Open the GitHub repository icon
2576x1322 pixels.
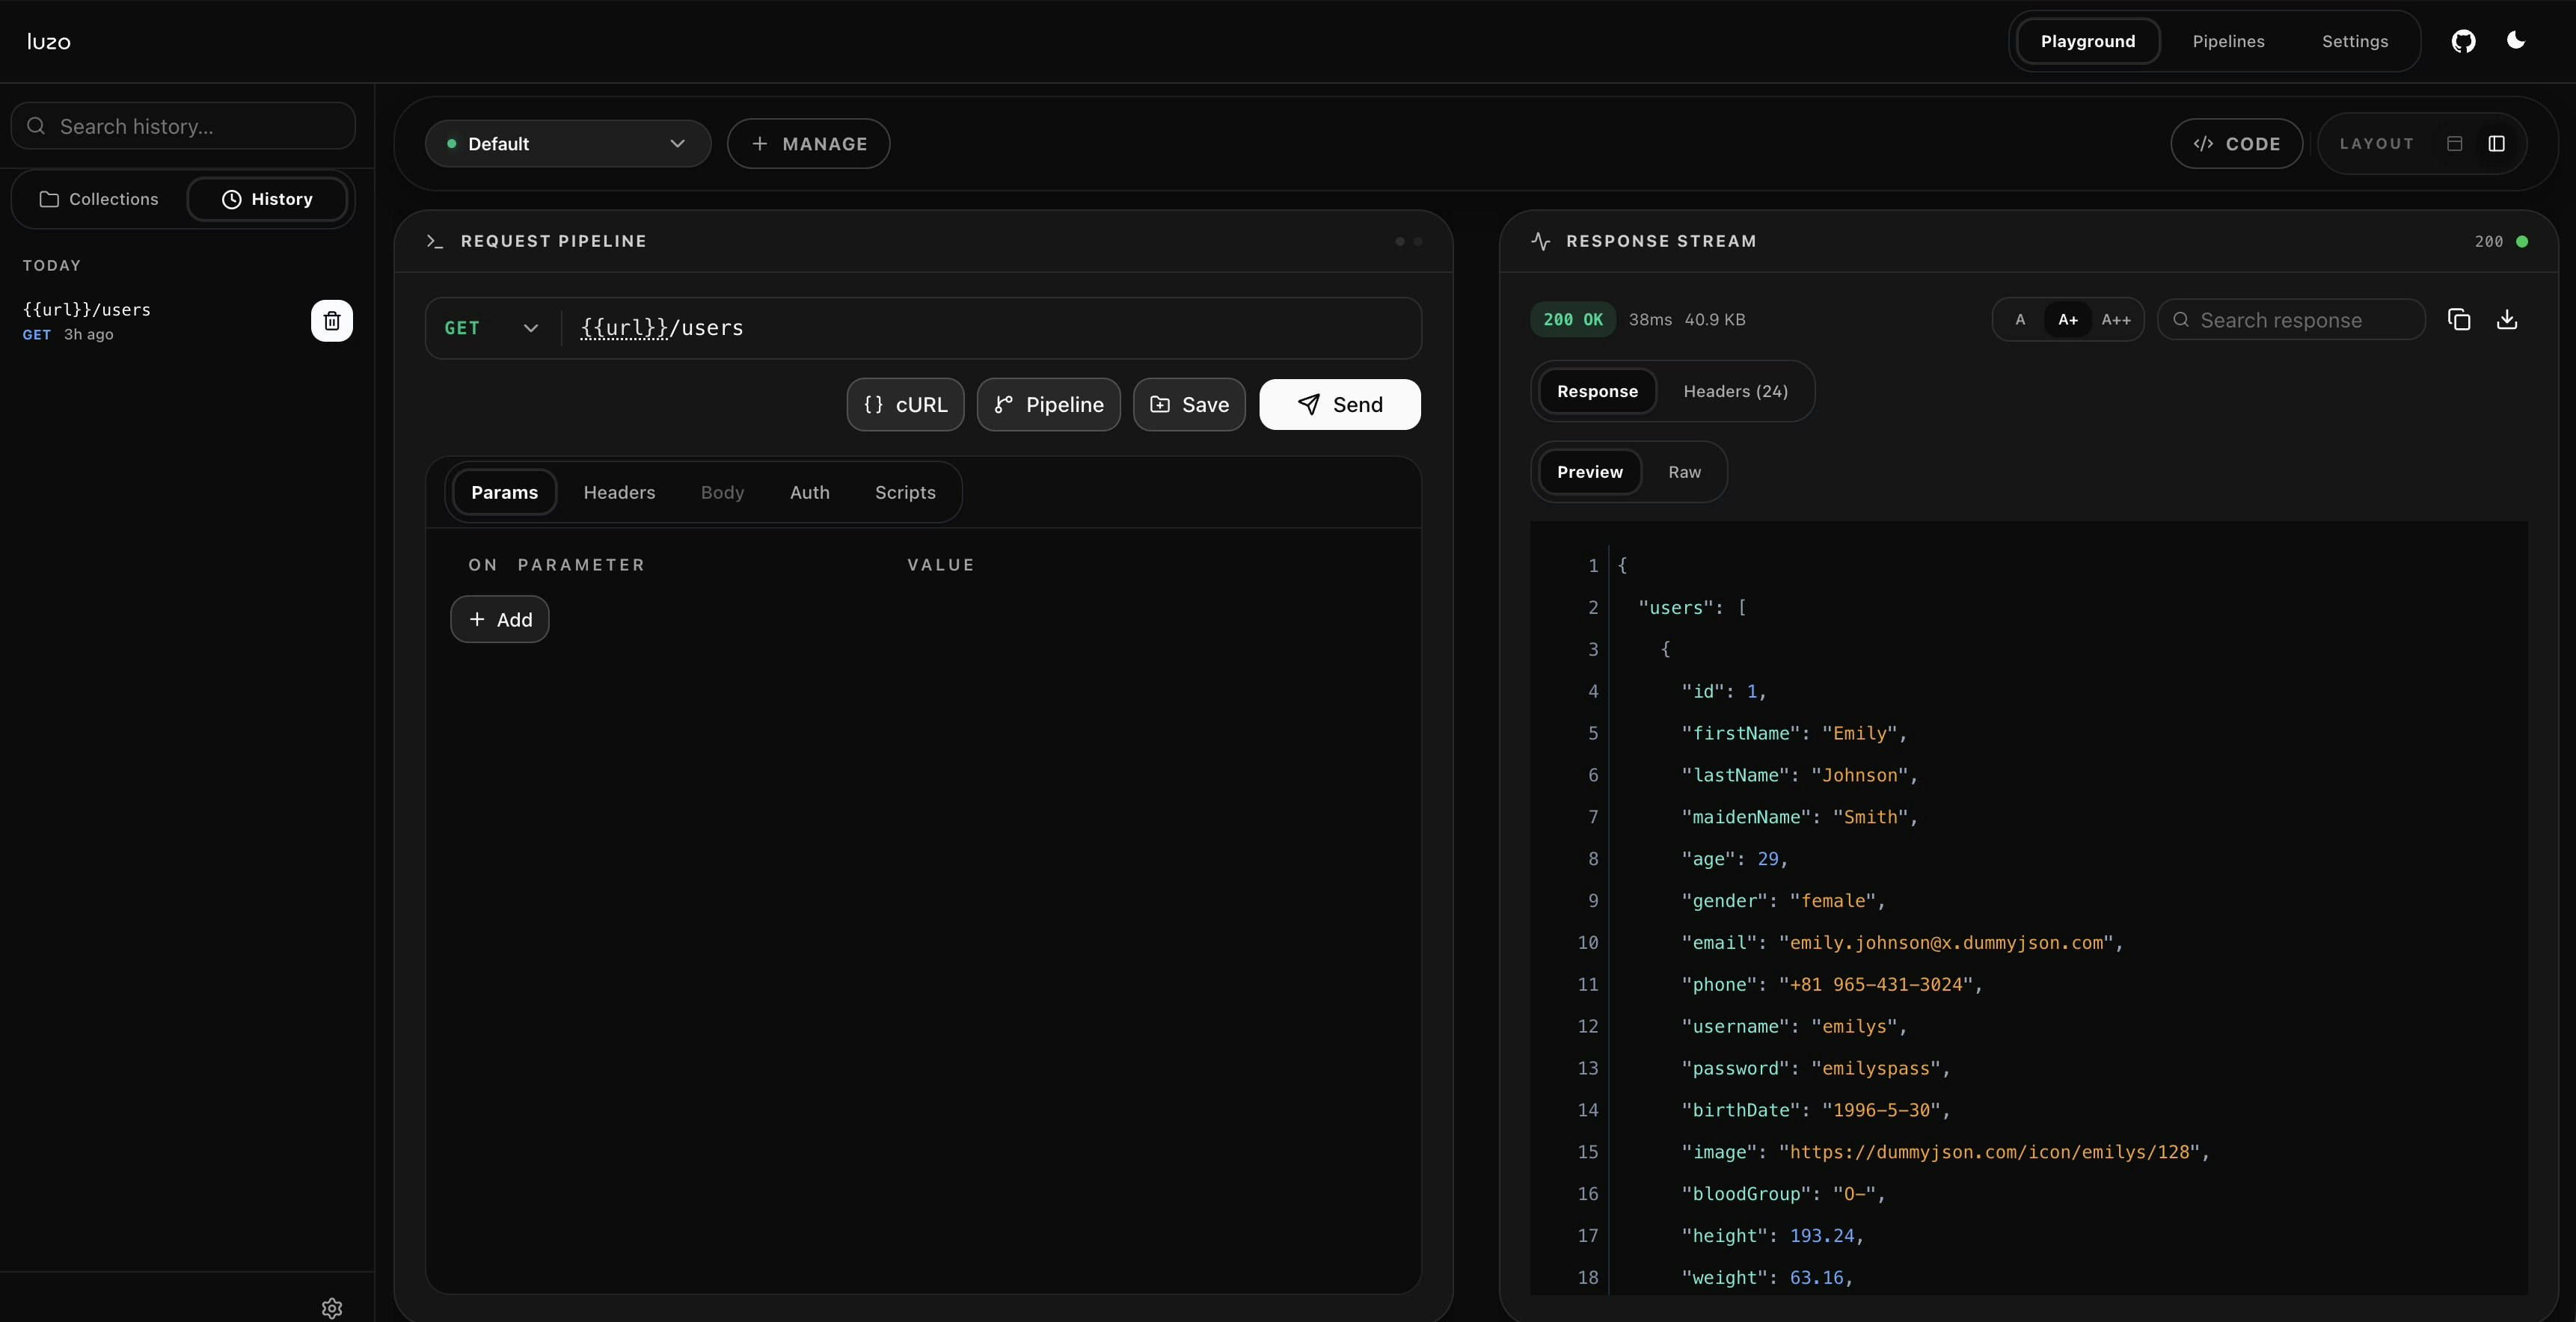pyautogui.click(x=2463, y=41)
